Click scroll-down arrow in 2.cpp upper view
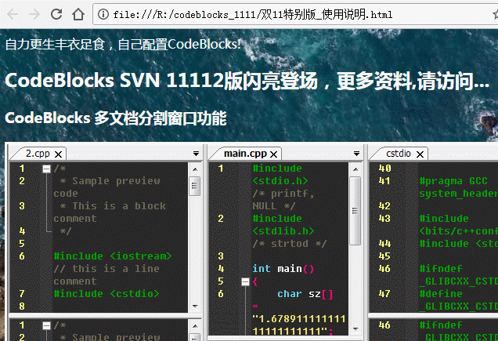The image size is (498, 341). pyautogui.click(x=195, y=307)
